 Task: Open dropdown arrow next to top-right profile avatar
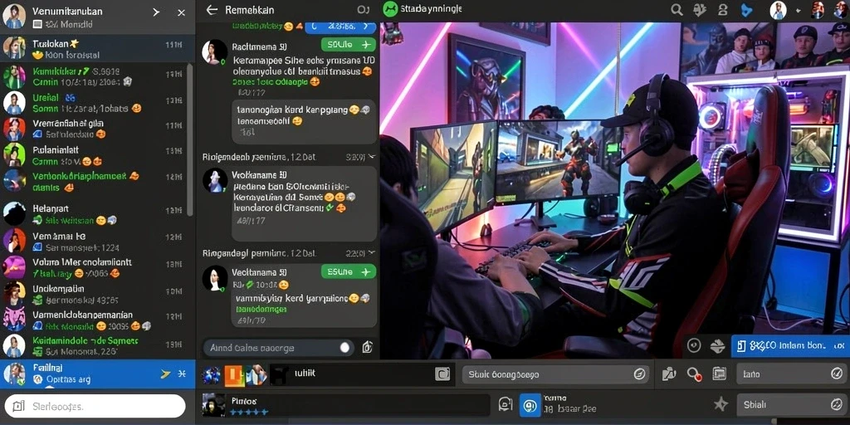tap(798, 11)
